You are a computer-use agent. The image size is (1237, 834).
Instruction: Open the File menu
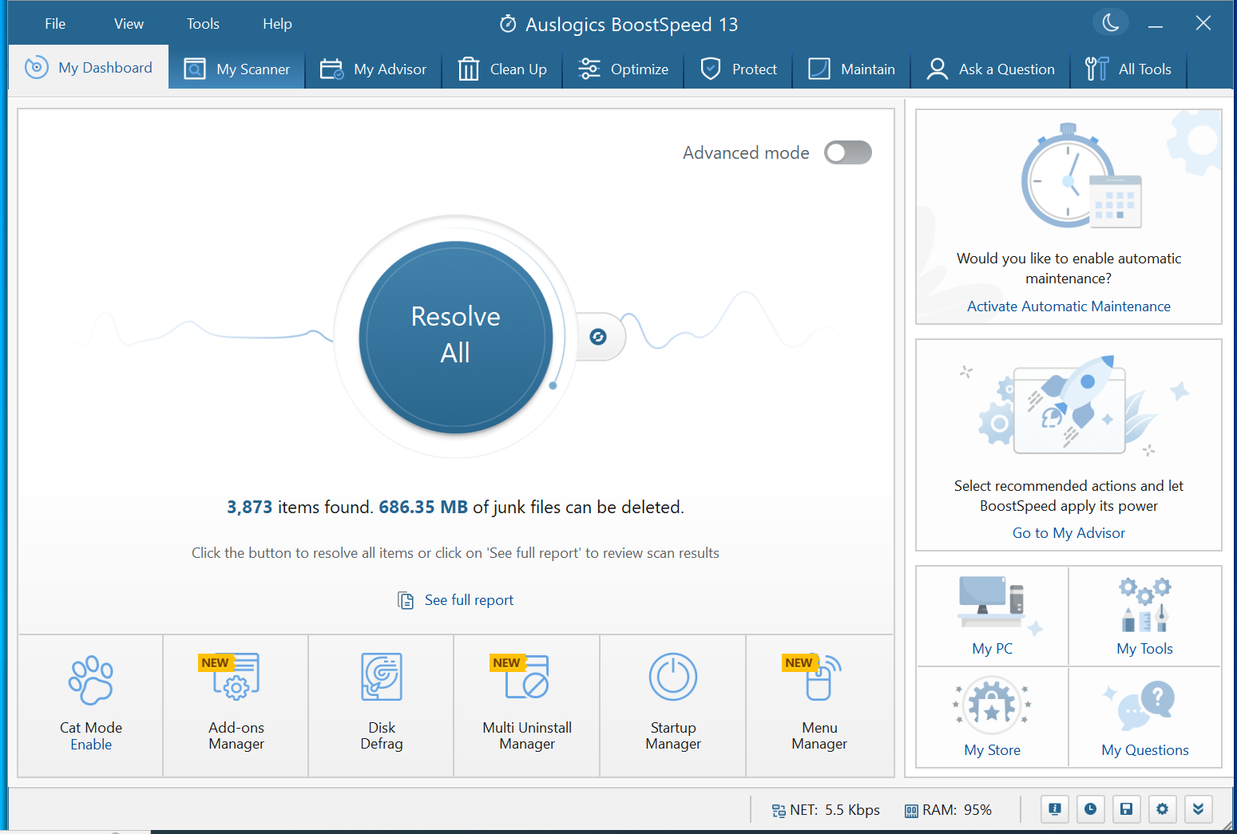(x=55, y=24)
